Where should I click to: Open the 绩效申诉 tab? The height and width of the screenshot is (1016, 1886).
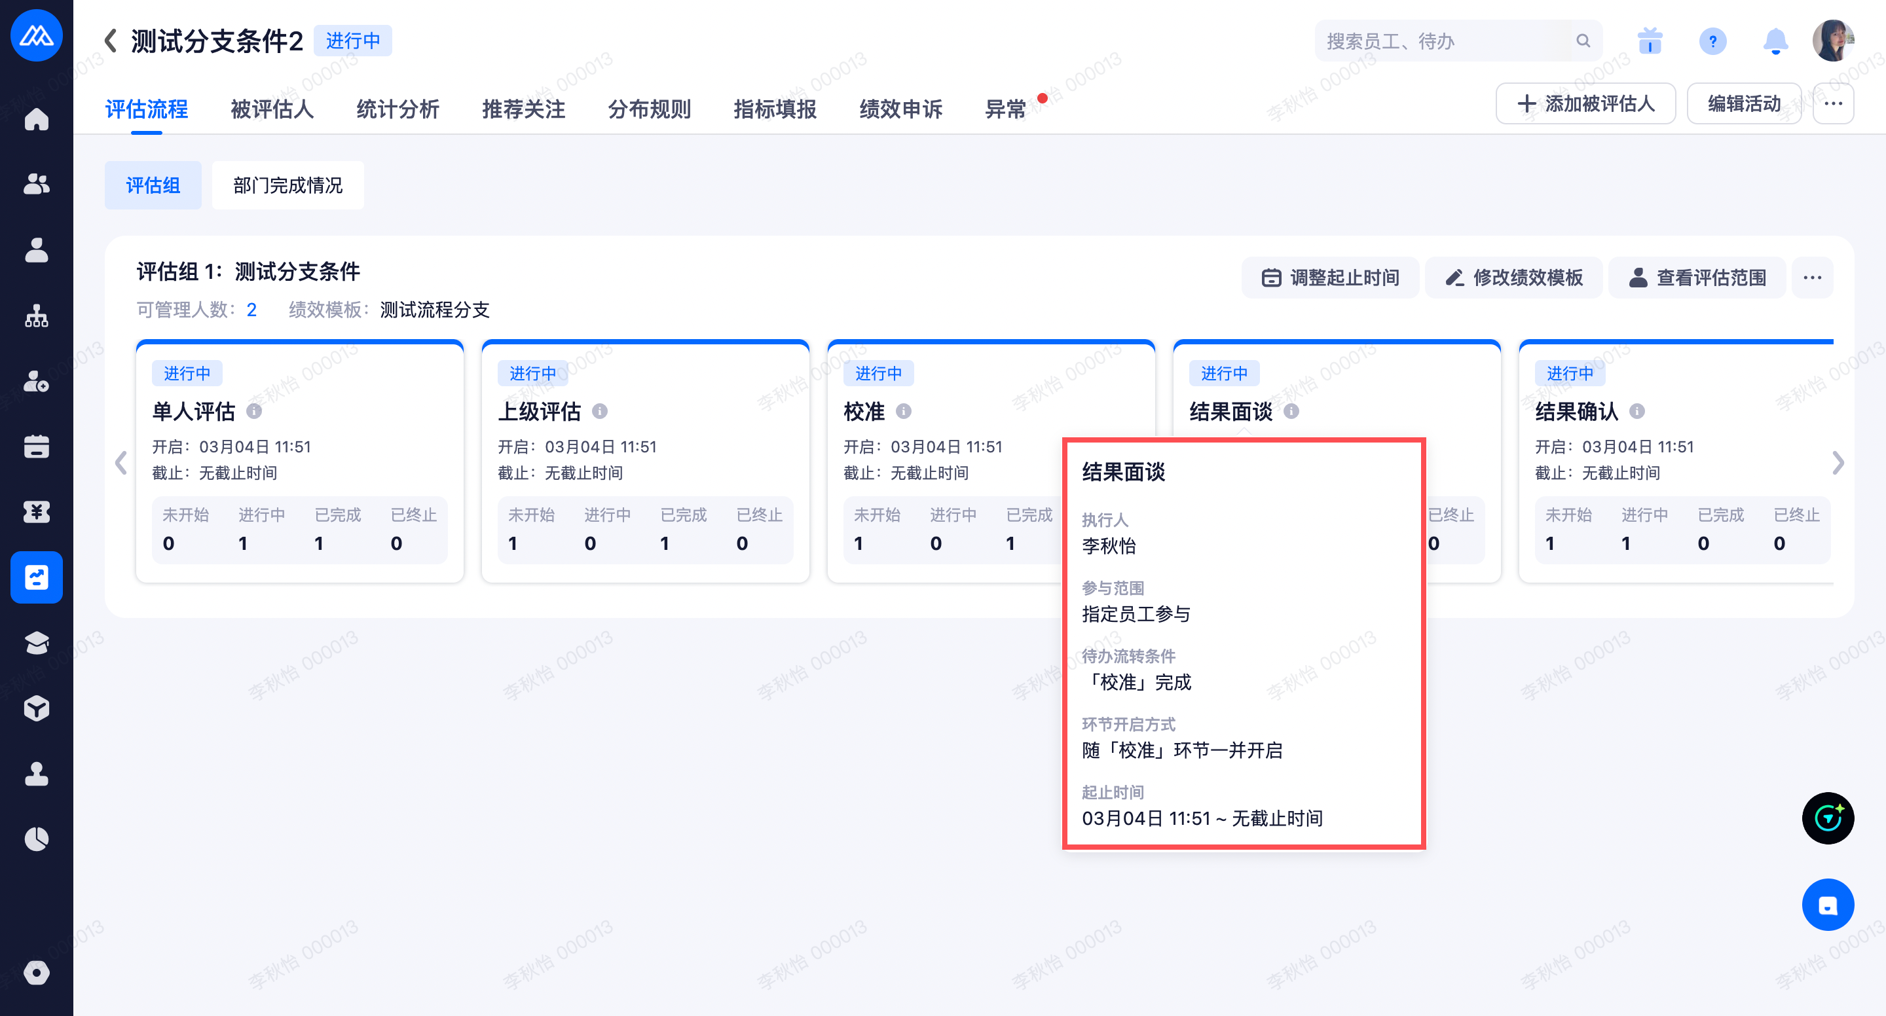point(900,109)
